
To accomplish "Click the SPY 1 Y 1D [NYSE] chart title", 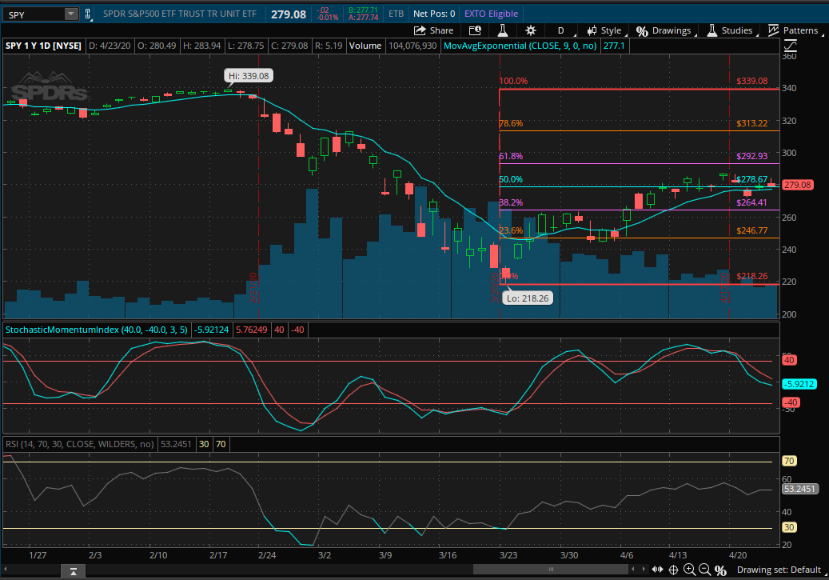I will coord(43,46).
